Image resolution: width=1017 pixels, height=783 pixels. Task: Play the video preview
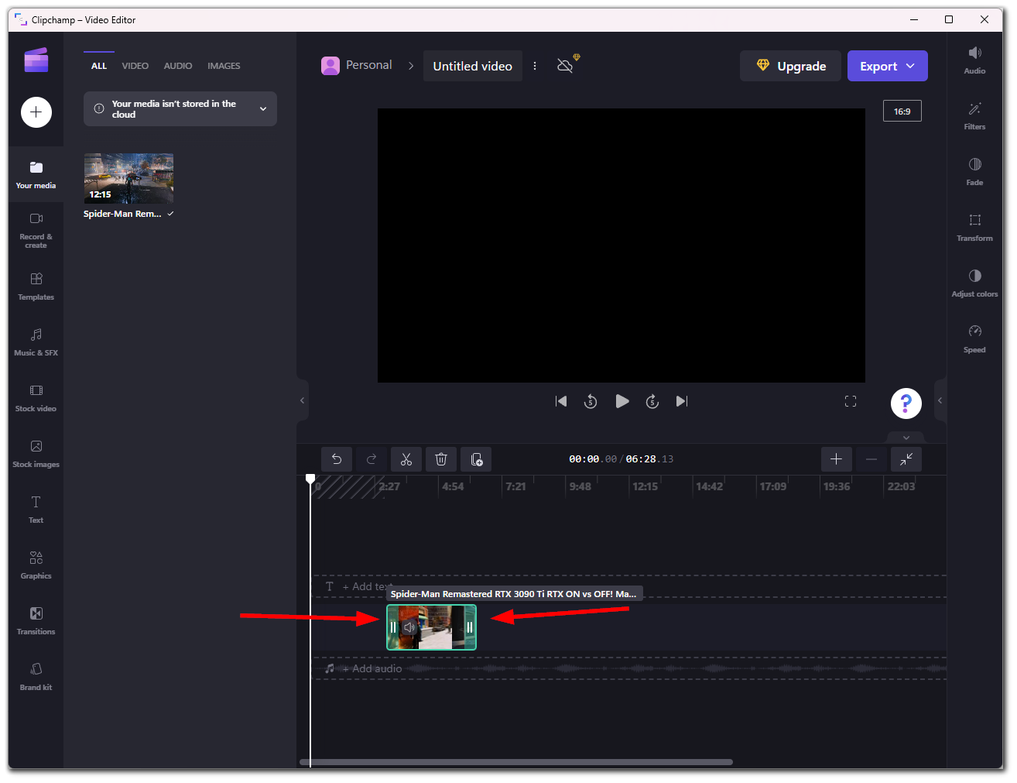(621, 401)
